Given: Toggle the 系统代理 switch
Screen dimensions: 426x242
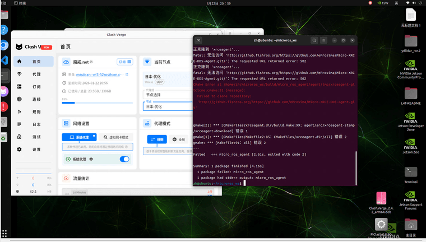Looking at the screenshot, I should pyautogui.click(x=124, y=159).
